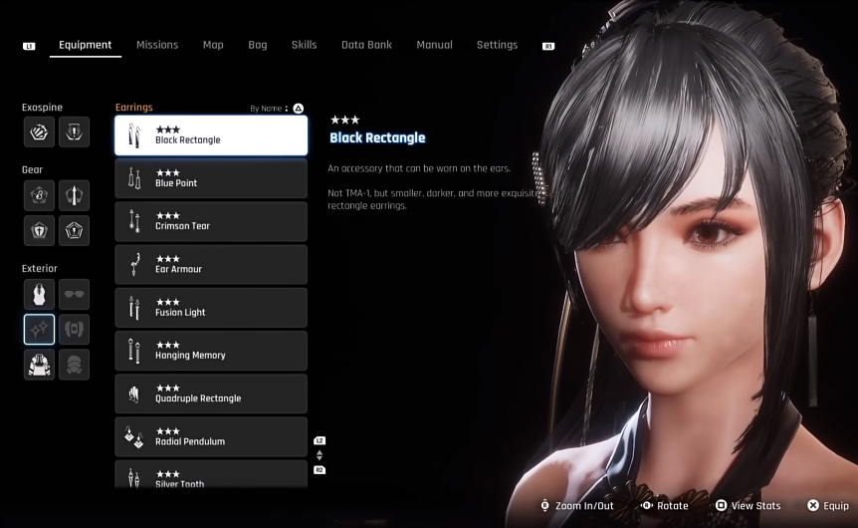The image size is (858, 528).
Task: Open the striped jacket companion slot
Action: [39, 365]
